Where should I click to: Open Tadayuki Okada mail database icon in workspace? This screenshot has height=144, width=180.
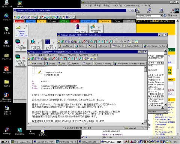pos(21,31)
